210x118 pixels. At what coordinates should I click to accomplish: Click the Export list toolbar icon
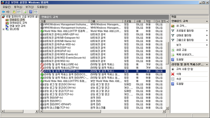point(25,12)
